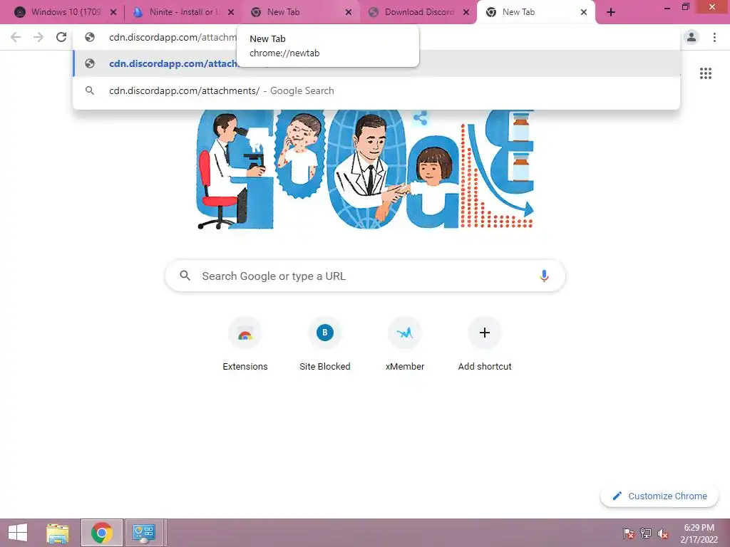The image size is (730, 547).
Task: Switch to the Download Discord tab
Action: pyautogui.click(x=418, y=12)
